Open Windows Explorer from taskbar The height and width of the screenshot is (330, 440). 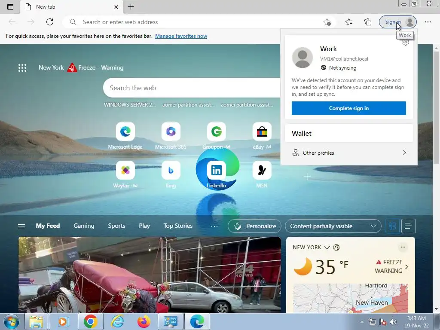(x=37, y=321)
